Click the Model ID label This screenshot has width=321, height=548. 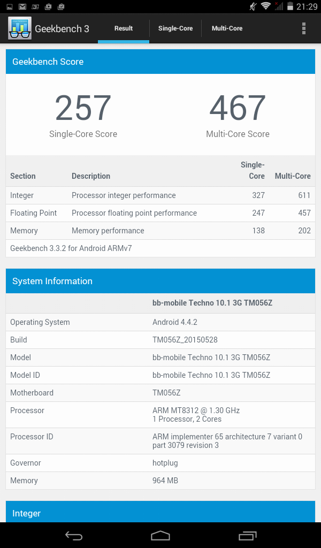[25, 375]
